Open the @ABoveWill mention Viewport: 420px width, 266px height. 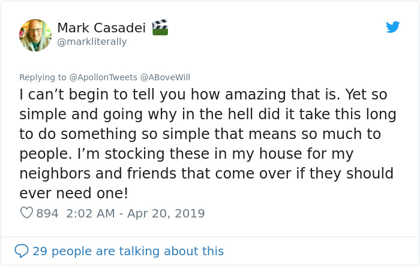(165, 77)
